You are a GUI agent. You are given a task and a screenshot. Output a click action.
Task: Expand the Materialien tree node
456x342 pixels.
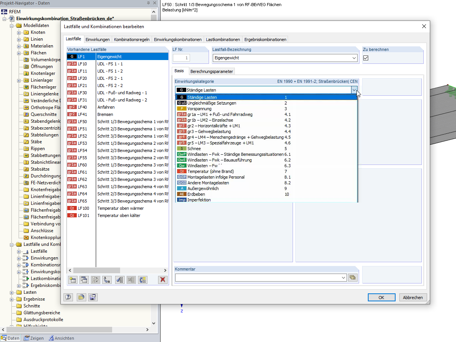(19, 46)
